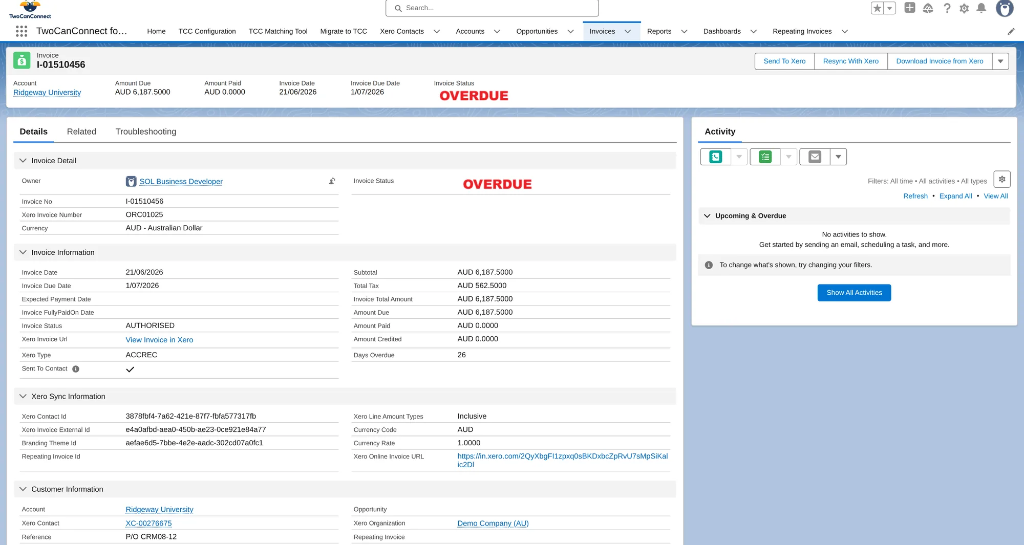
Task: Click the edit navigation pencil icon
Action: pyautogui.click(x=1011, y=31)
